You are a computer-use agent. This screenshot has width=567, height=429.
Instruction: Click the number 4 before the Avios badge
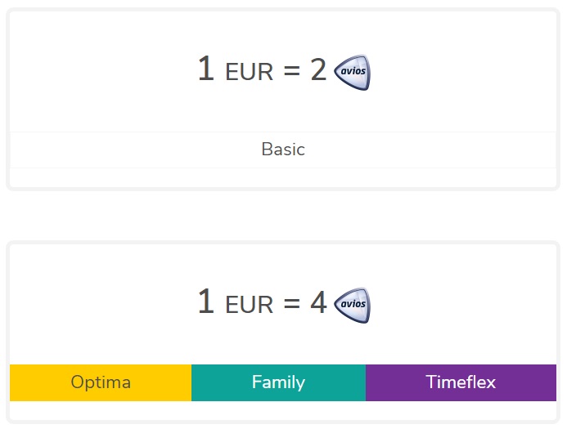pyautogui.click(x=318, y=303)
